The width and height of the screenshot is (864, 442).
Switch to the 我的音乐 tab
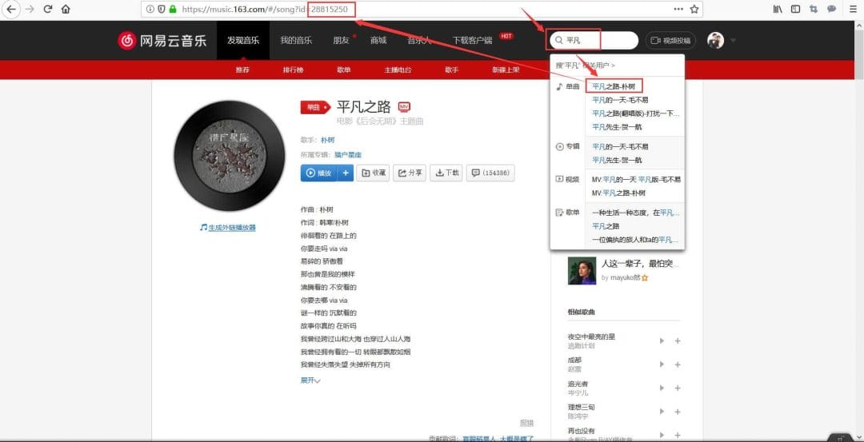(296, 41)
